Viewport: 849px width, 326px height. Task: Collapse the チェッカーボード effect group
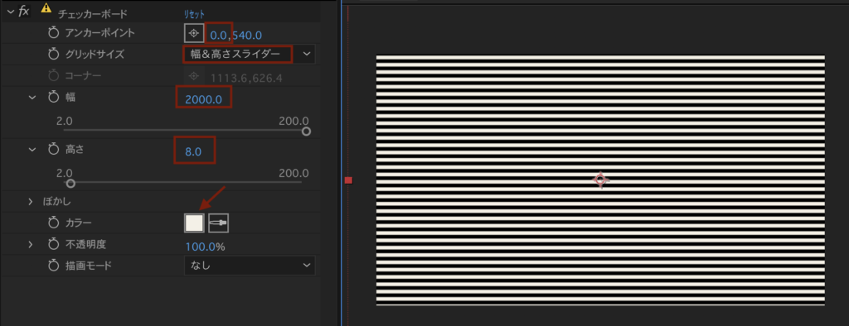[10, 12]
